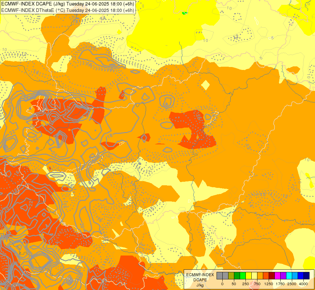
Task: Pick the red-orange legend swatch
Action: [x=266, y=275]
